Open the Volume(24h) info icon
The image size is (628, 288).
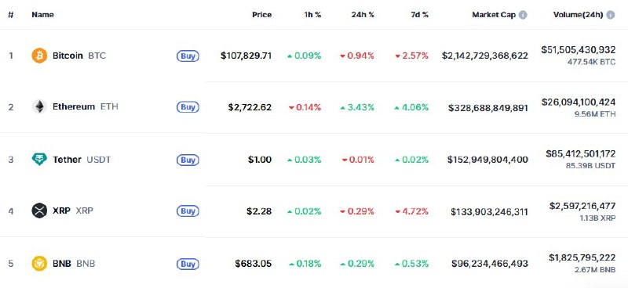pyautogui.click(x=611, y=15)
